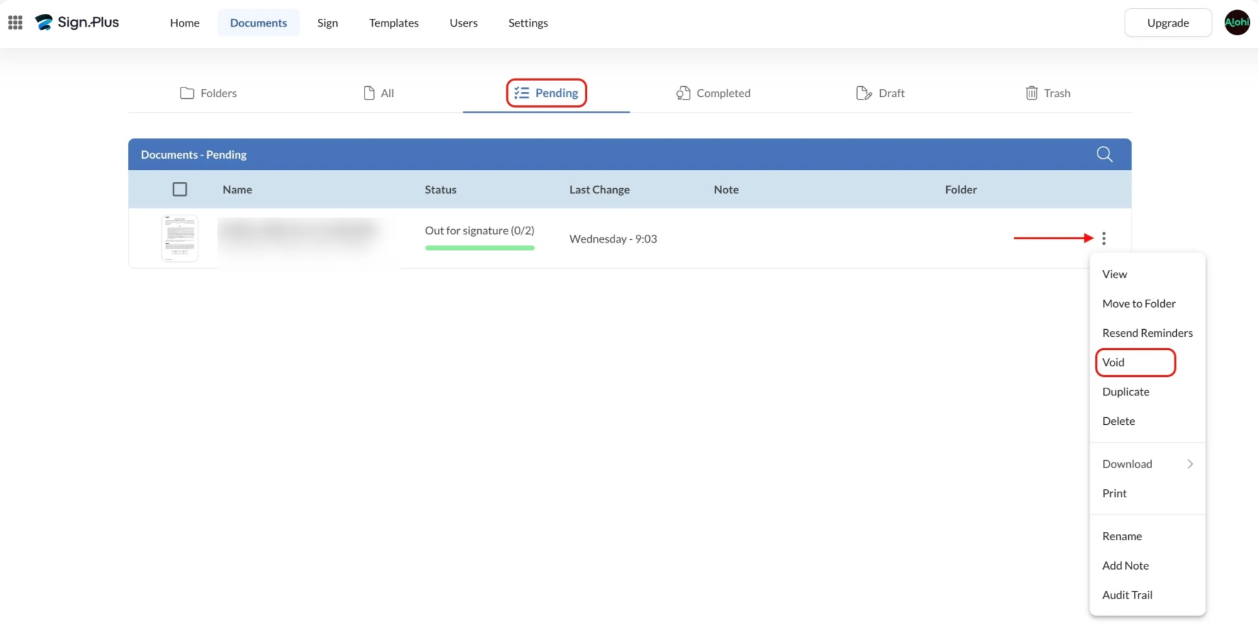Choose Move to Folder option
This screenshot has height=642, width=1258.
(1138, 303)
